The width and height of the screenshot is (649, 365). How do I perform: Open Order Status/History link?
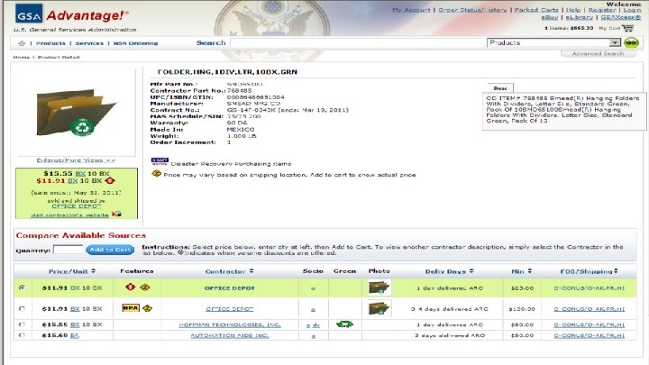pyautogui.click(x=472, y=10)
